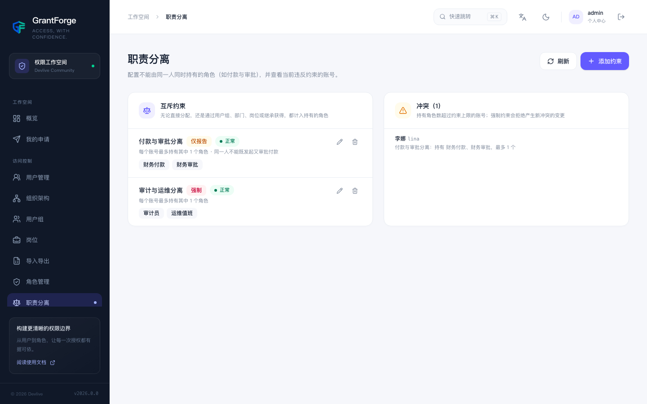Click the 强制 badge
Image resolution: width=647 pixels, height=404 pixels.
tap(196, 190)
